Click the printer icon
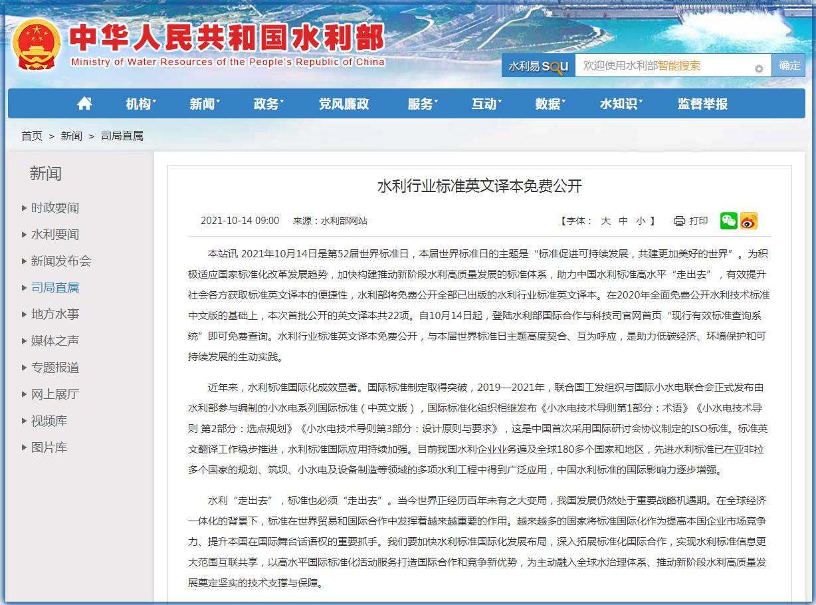 pos(679,221)
